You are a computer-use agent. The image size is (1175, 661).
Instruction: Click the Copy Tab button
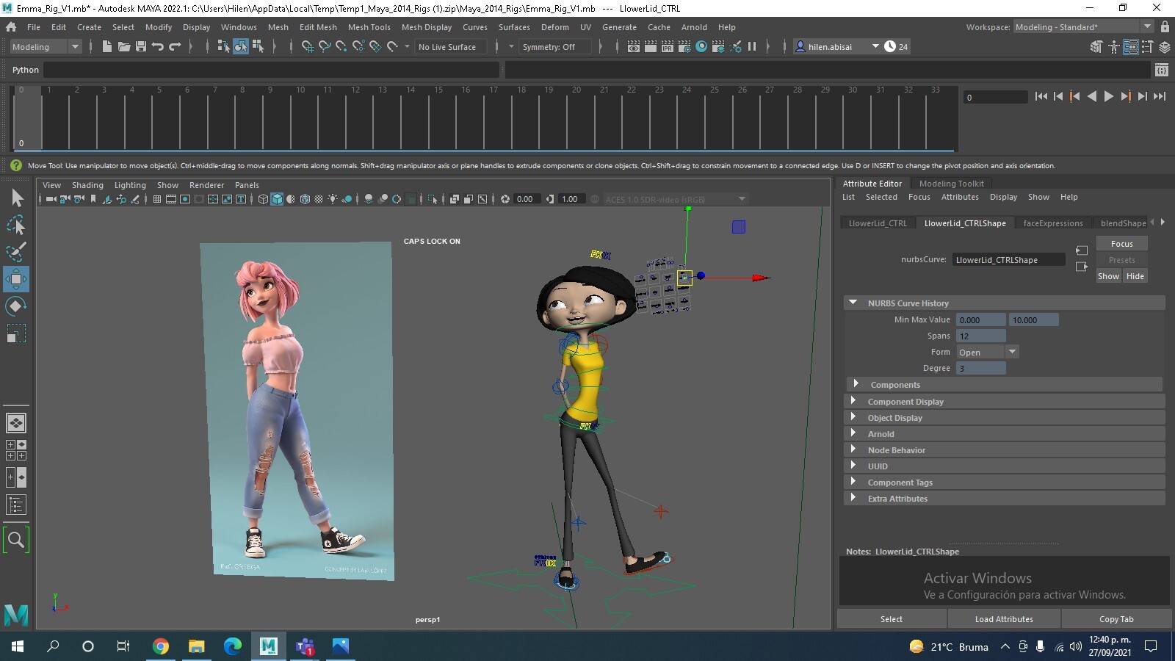coord(1116,618)
